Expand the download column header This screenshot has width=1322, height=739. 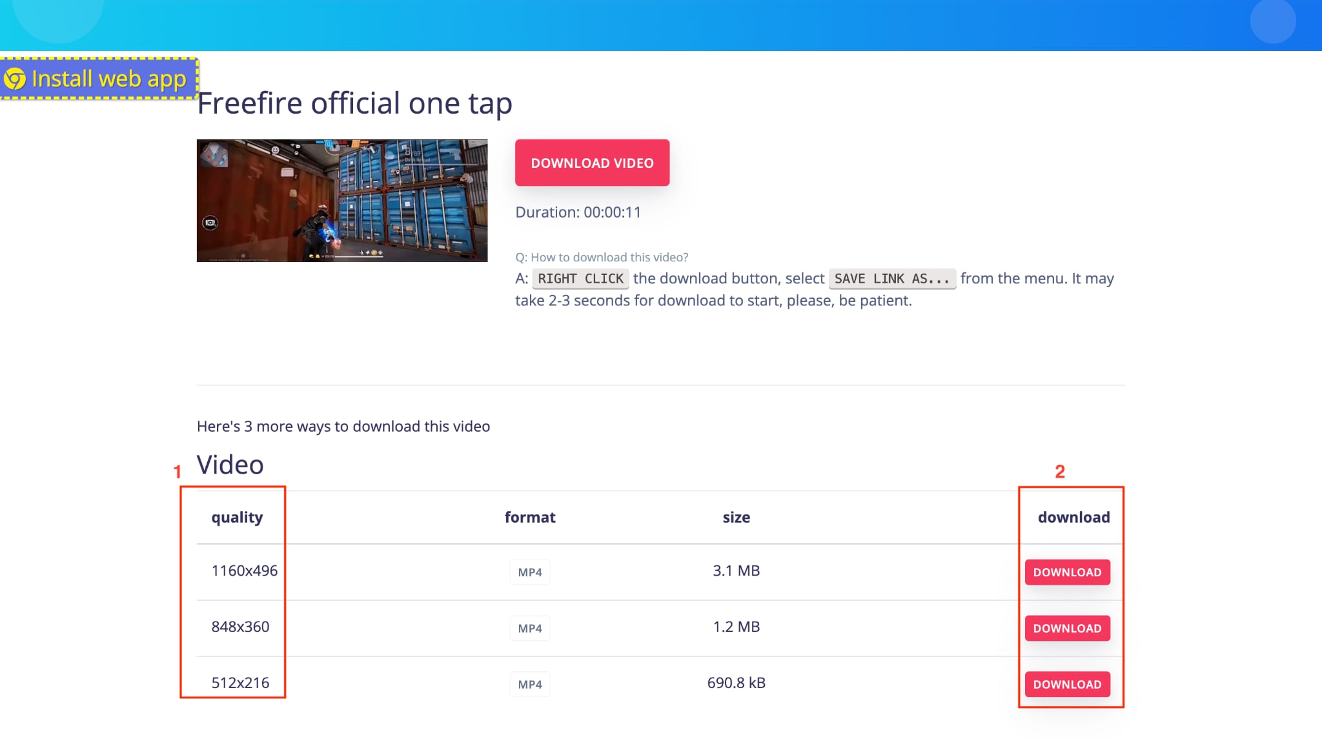pyautogui.click(x=1073, y=517)
